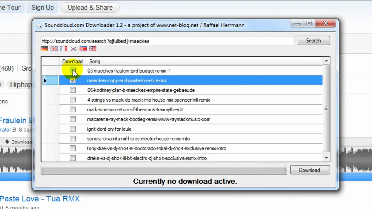The image size is (372, 209).
Task: Tick the macarena-ray-mack-bootleg-remix checkbox
Action: 73,119
